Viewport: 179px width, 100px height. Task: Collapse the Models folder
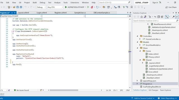[137, 42]
